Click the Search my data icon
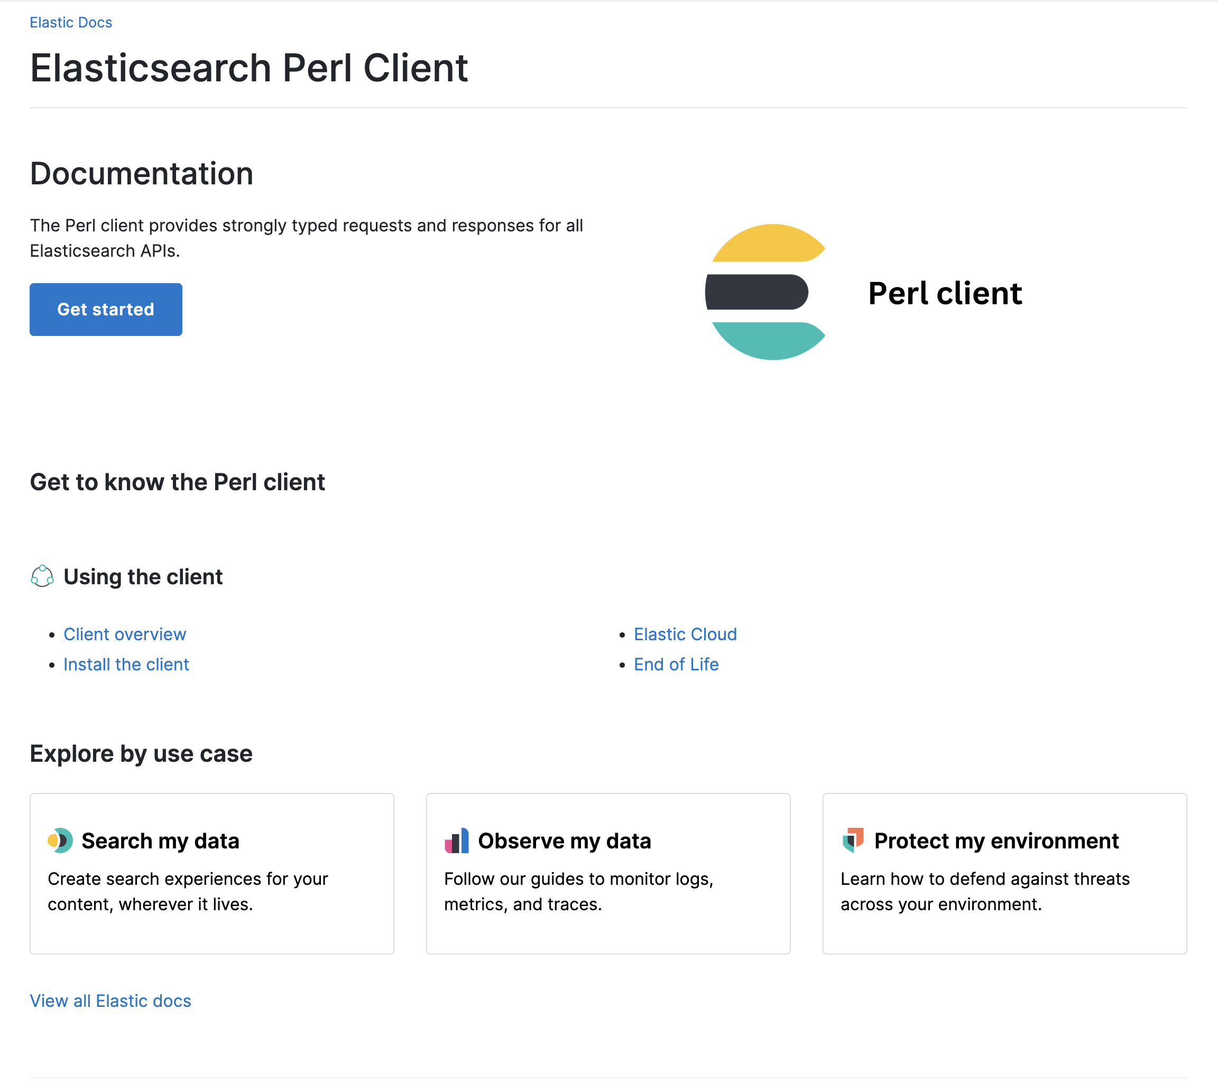The image size is (1218, 1084). (x=60, y=840)
